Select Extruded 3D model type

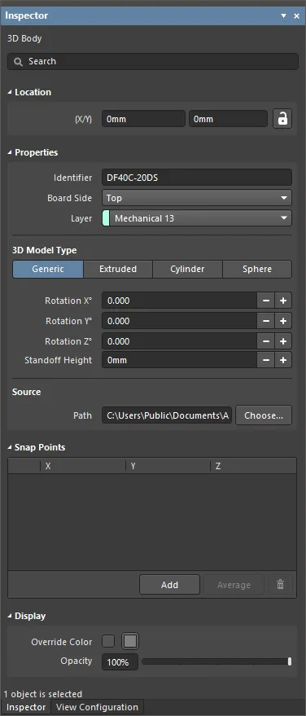[118, 269]
